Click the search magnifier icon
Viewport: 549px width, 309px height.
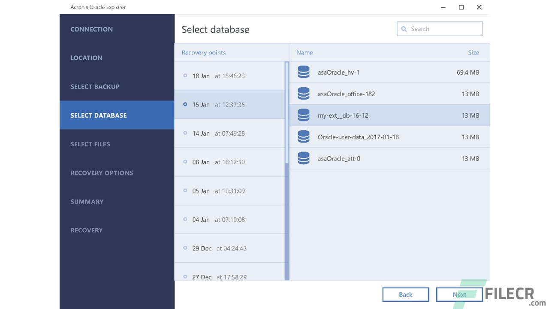coord(404,29)
